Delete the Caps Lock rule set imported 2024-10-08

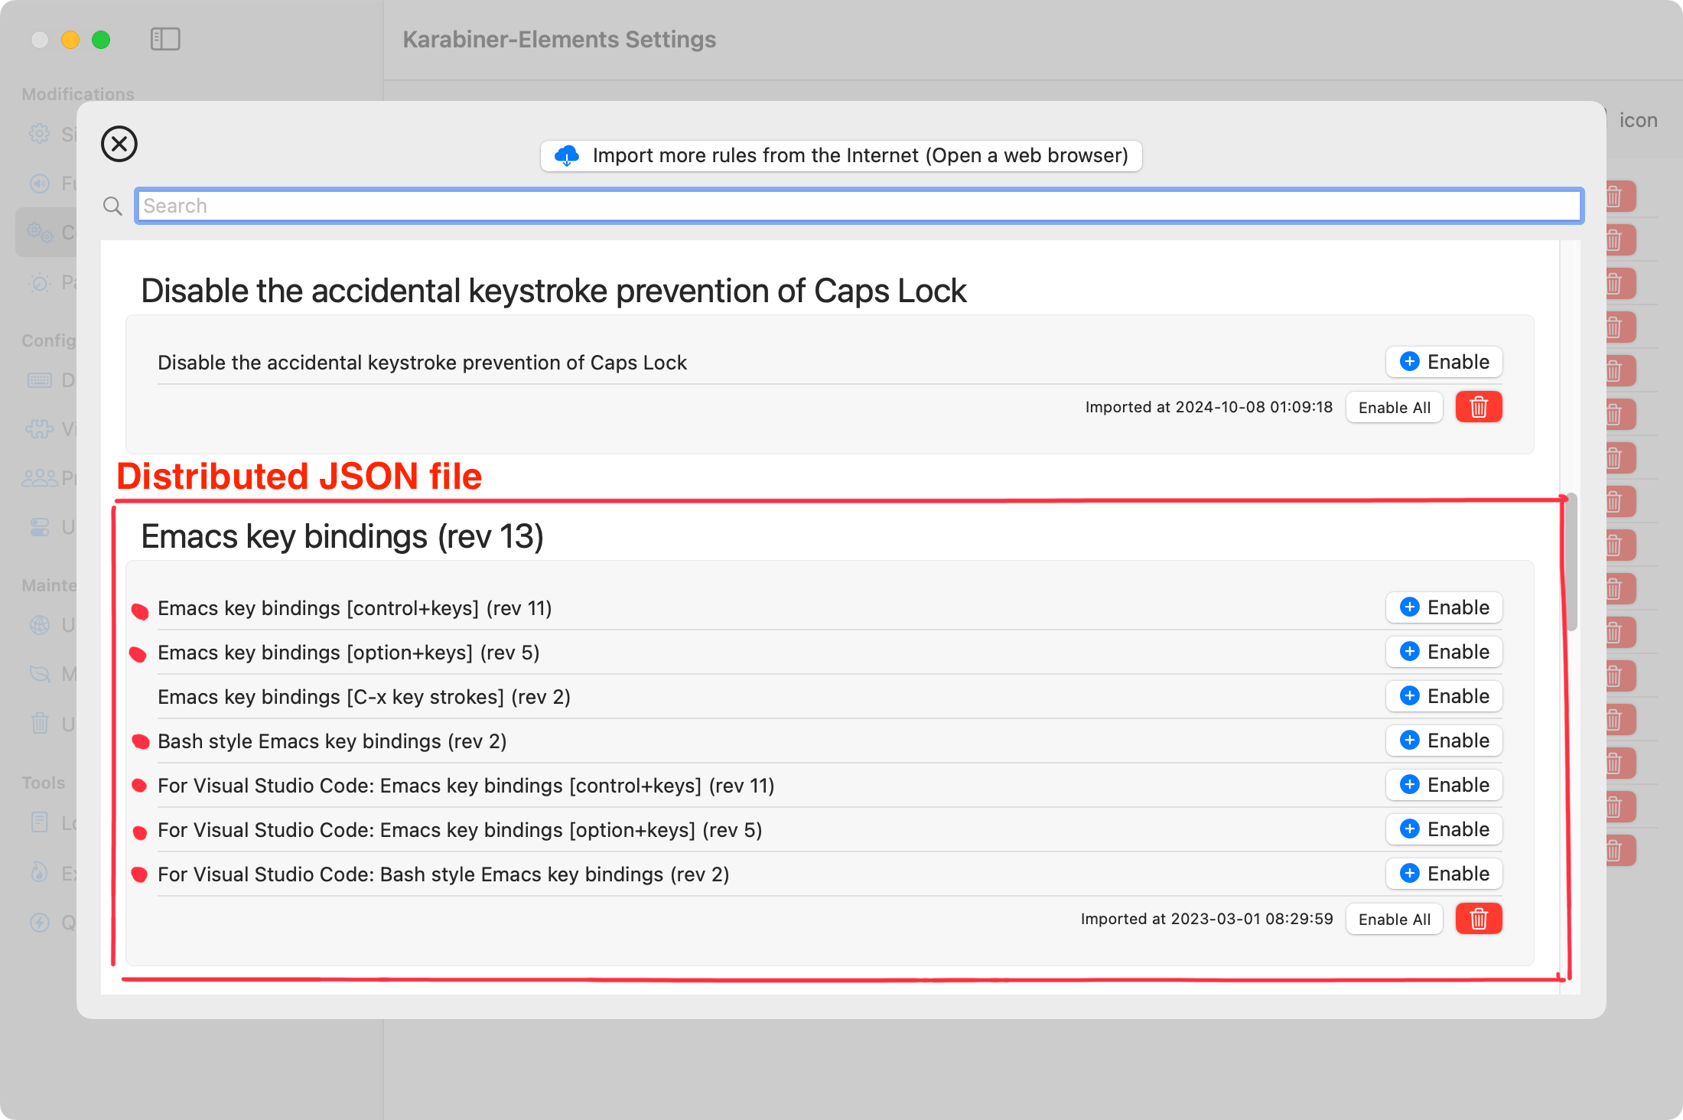1478,407
